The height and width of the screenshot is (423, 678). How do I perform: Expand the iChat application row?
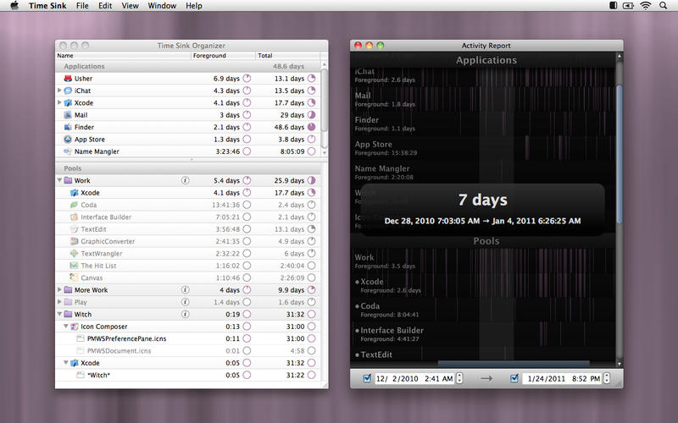click(x=59, y=91)
